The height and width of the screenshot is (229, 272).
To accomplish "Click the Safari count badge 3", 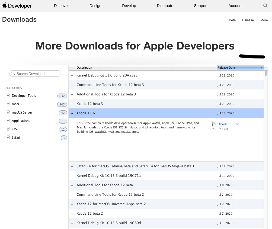I will tap(64, 138).
